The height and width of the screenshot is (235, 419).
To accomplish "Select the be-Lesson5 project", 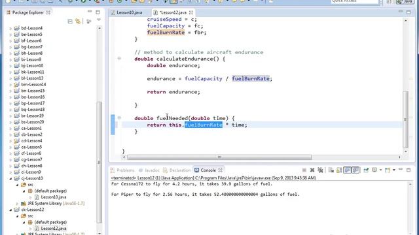I will [31, 35].
